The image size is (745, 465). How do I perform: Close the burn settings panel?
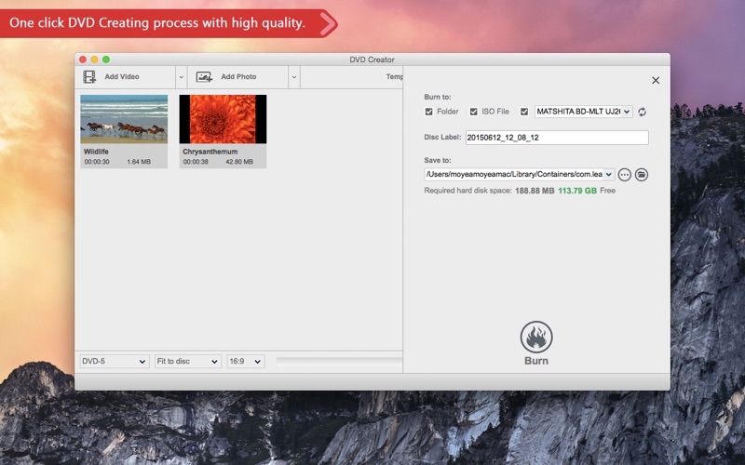[656, 81]
